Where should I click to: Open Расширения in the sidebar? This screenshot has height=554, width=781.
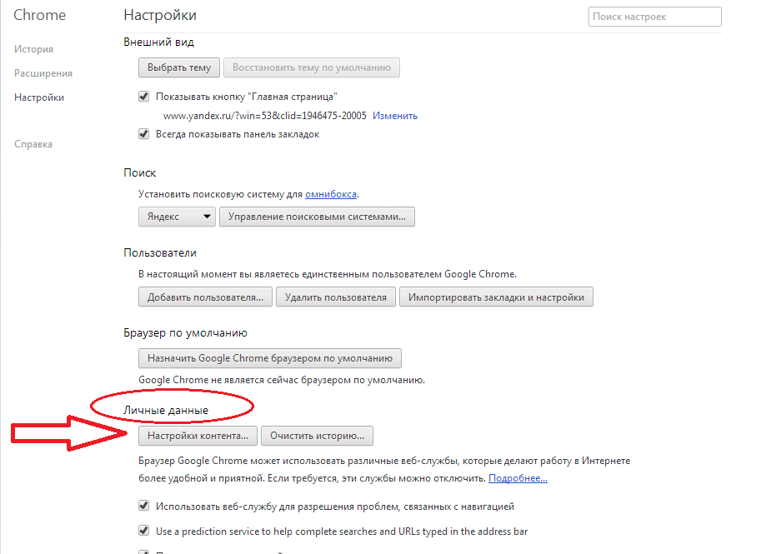[43, 73]
